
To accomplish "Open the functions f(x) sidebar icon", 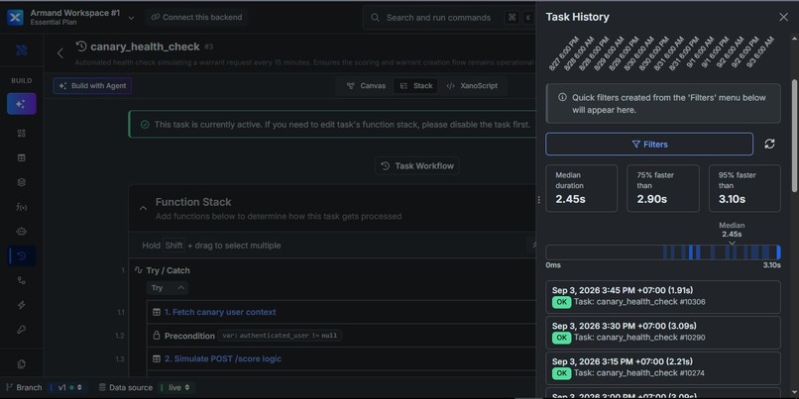I will [22, 207].
